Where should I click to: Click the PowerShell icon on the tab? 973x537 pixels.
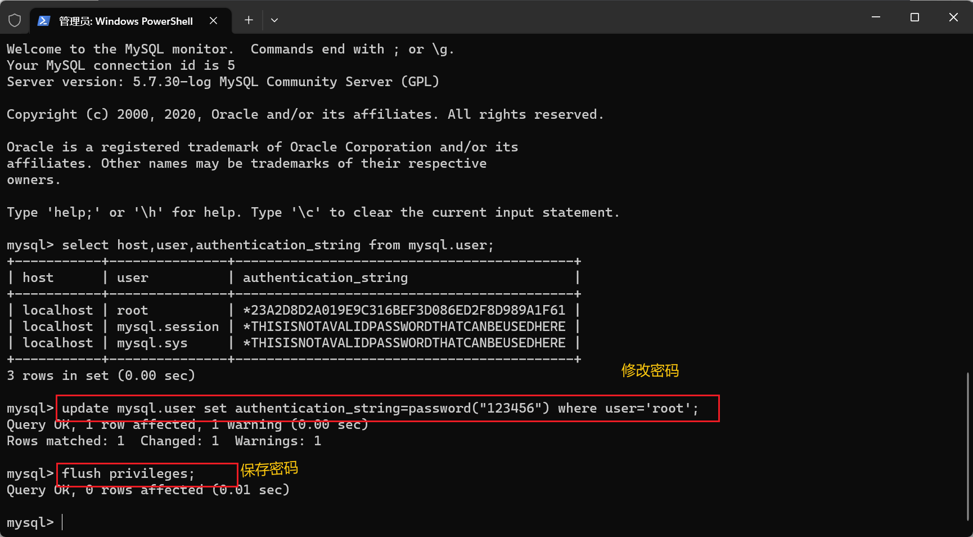tap(43, 20)
